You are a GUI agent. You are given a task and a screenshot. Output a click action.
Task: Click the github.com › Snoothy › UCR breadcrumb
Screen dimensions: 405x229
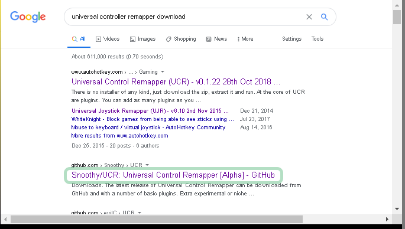pos(106,165)
